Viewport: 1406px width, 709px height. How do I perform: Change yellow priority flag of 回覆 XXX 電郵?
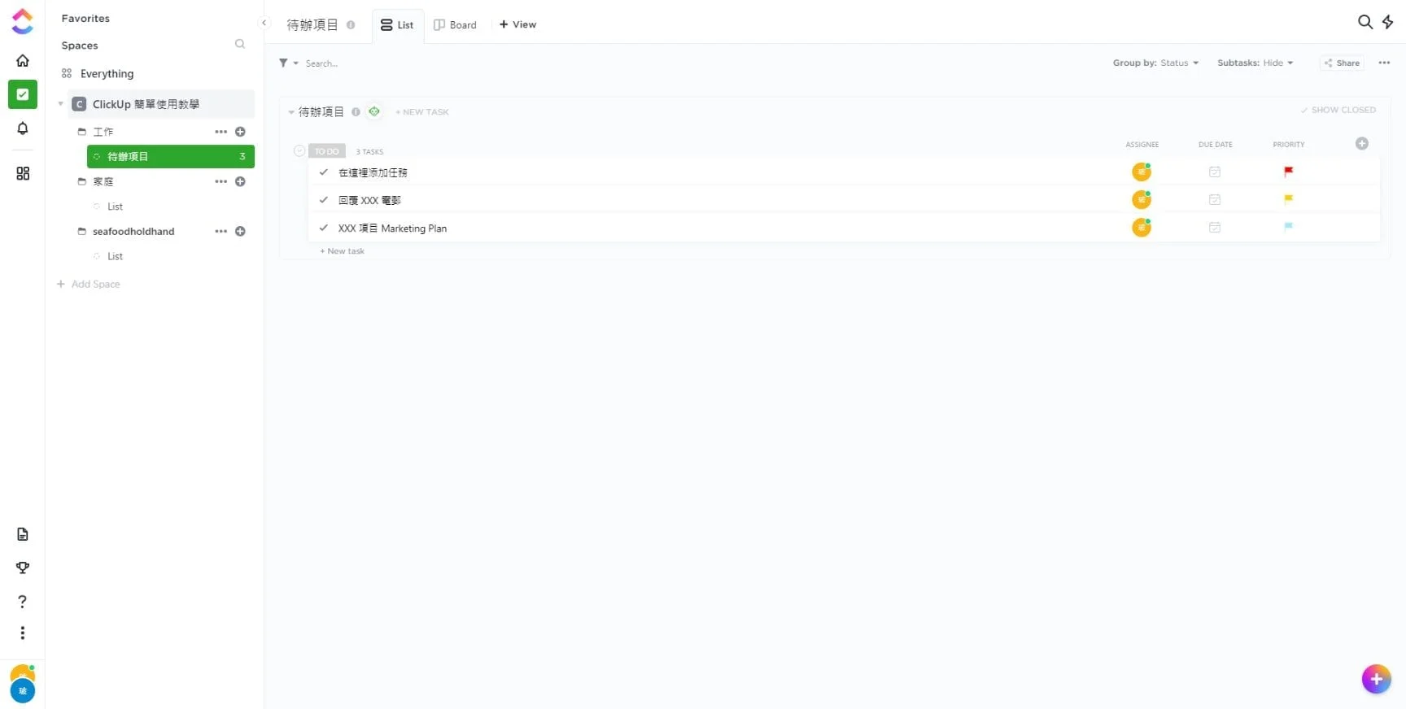point(1288,199)
